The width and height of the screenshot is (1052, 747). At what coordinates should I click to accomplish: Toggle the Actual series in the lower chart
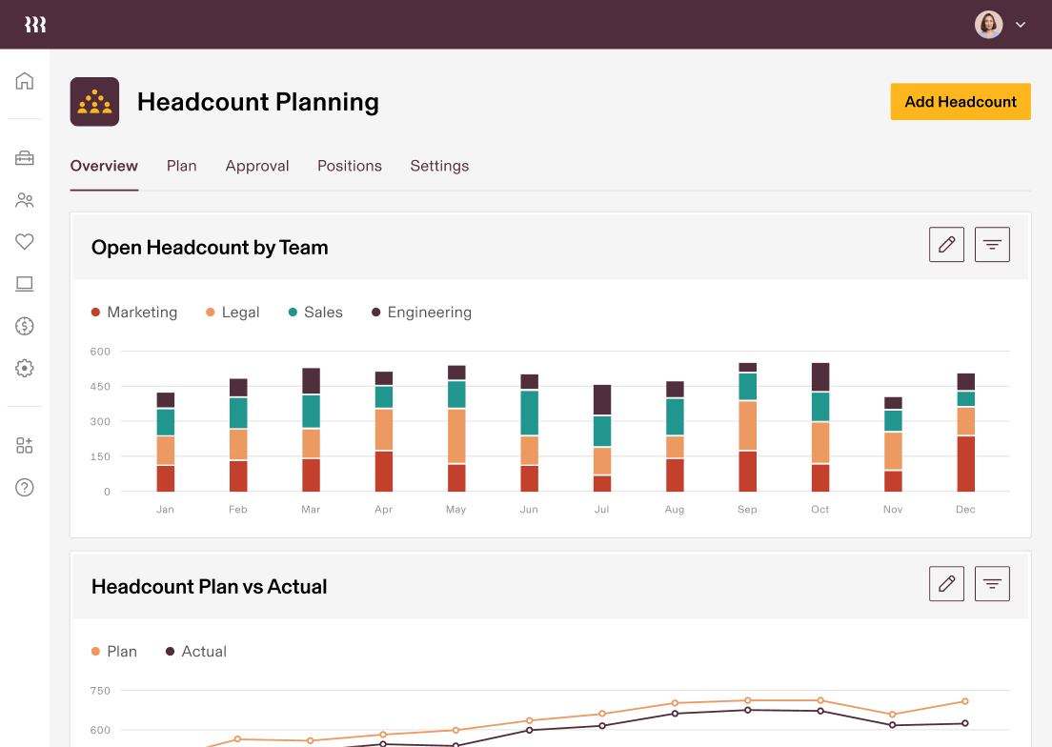195,651
